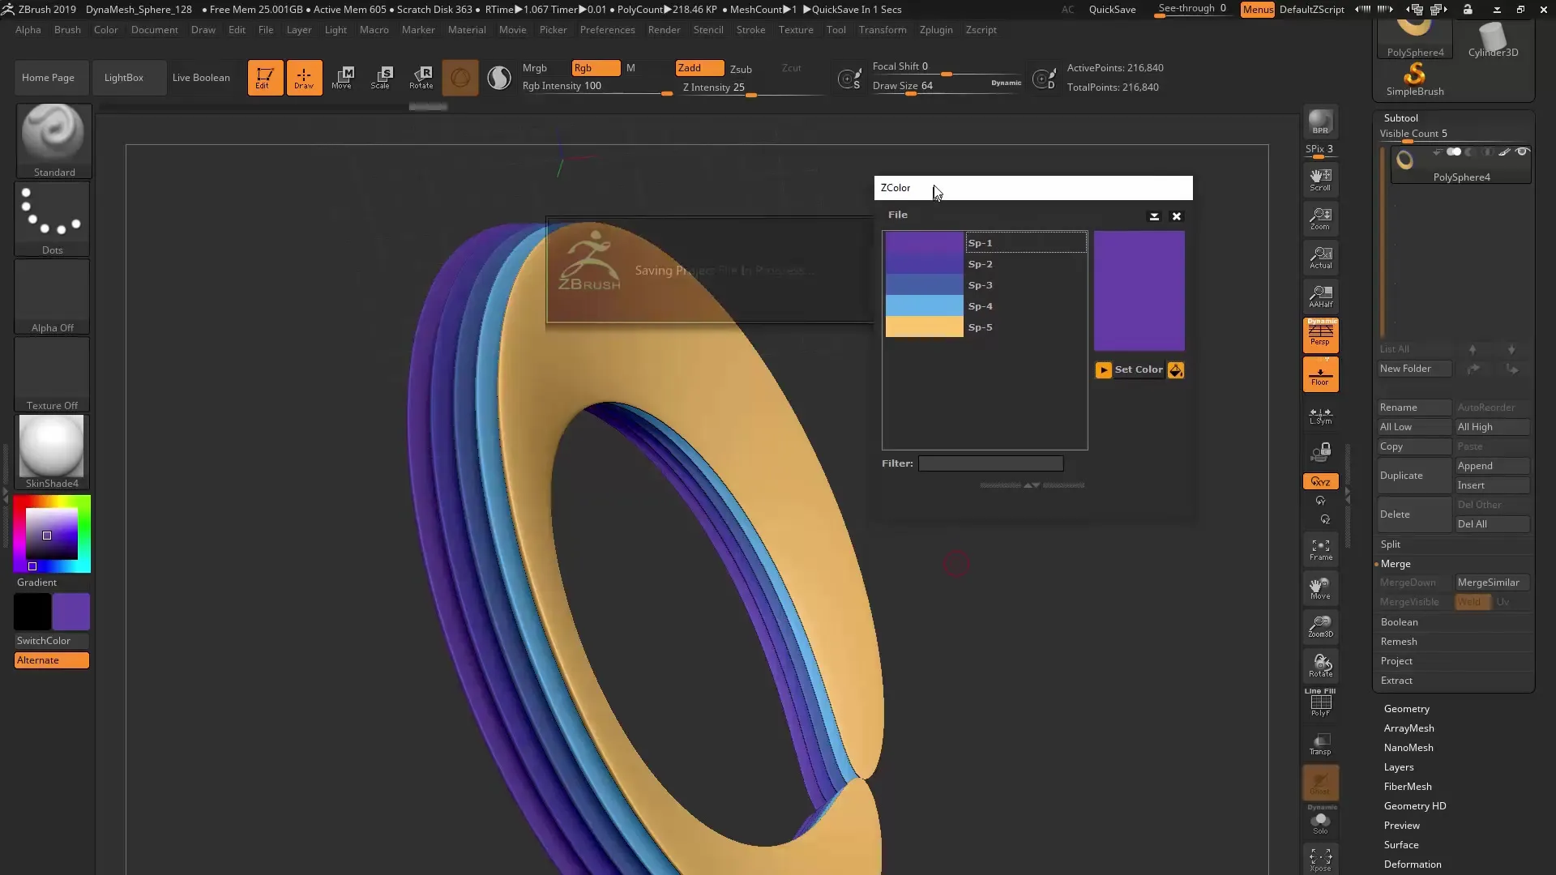
Task: Select the Sp-5 orange swatch
Action: [924, 327]
